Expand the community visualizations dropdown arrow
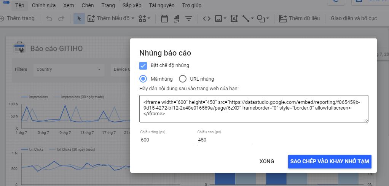389x186 pixels. pos(149,18)
